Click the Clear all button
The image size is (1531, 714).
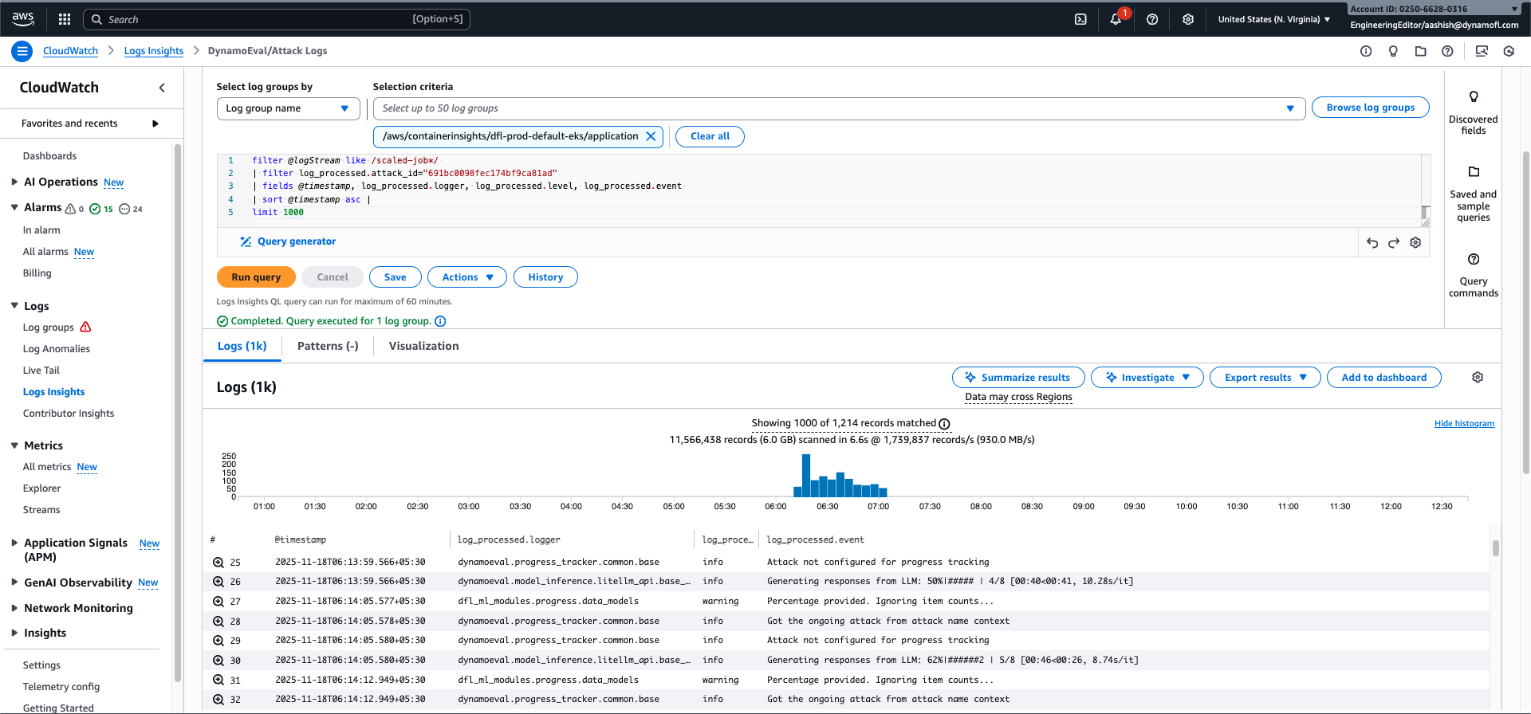[710, 136]
